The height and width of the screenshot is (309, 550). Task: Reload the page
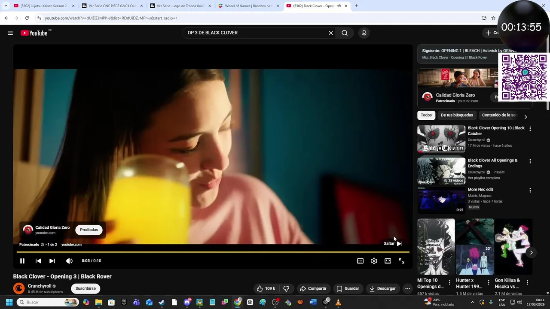[x=27, y=18]
